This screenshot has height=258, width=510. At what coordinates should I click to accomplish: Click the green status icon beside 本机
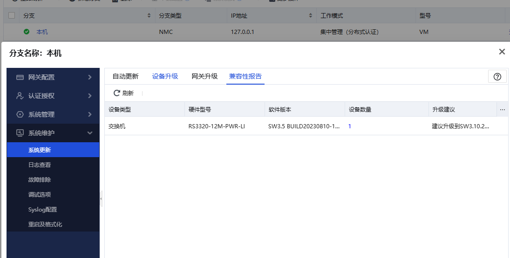tap(27, 32)
